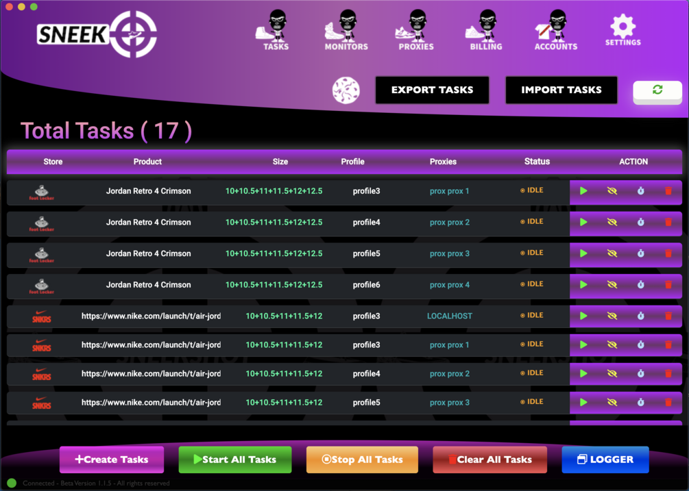
Task: Click the Proxies column header
Action: coord(443,162)
